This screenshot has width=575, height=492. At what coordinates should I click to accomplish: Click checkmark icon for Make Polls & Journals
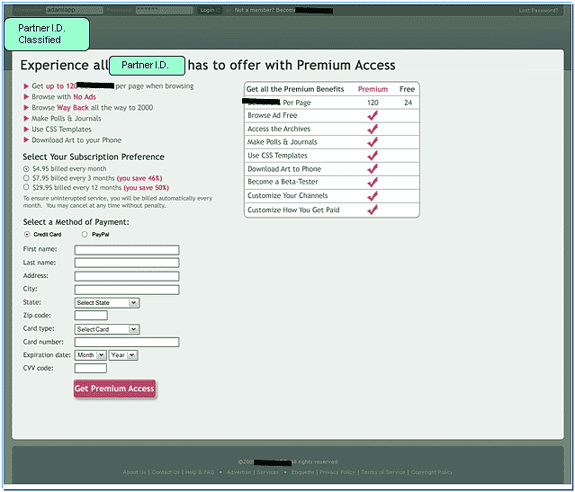coord(373,142)
